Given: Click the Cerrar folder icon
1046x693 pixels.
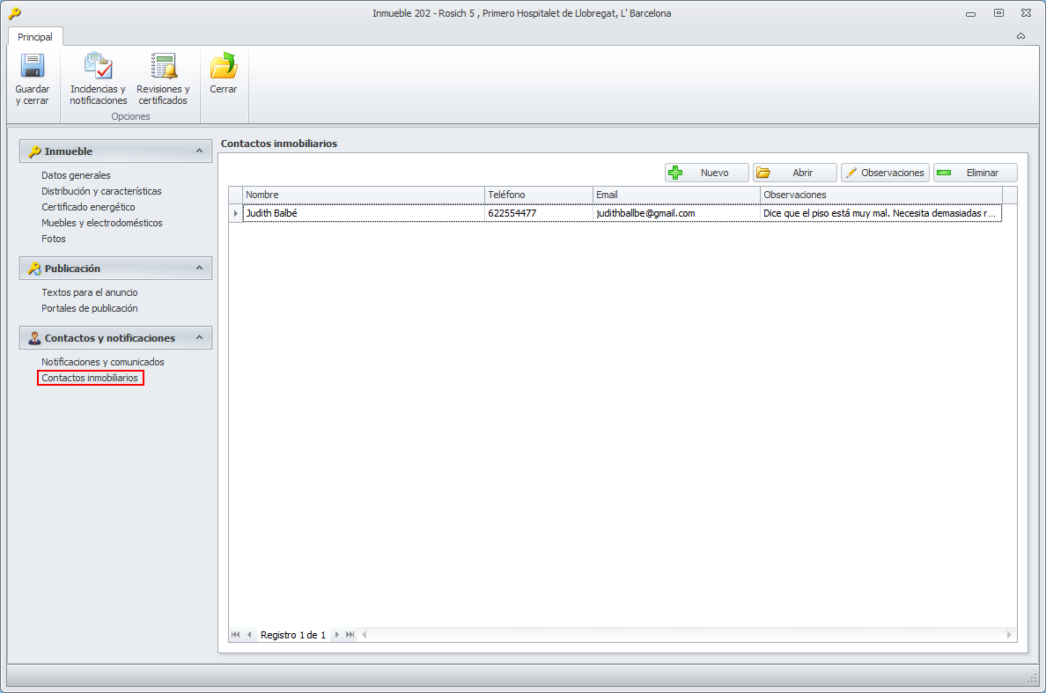Looking at the screenshot, I should coord(224,65).
